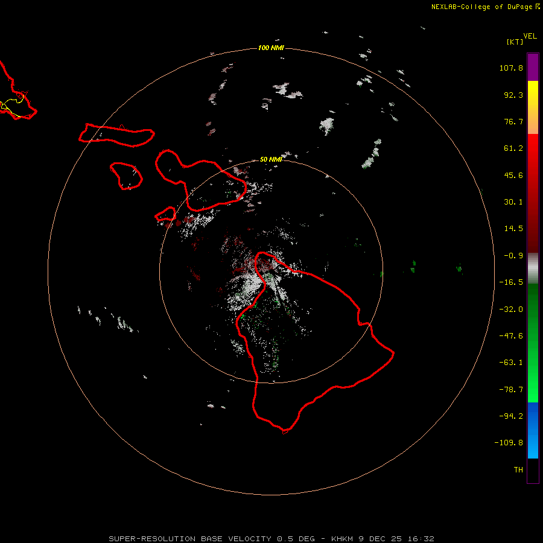Click the [KT] units label
Screen dimensions: 543x543
515,42
